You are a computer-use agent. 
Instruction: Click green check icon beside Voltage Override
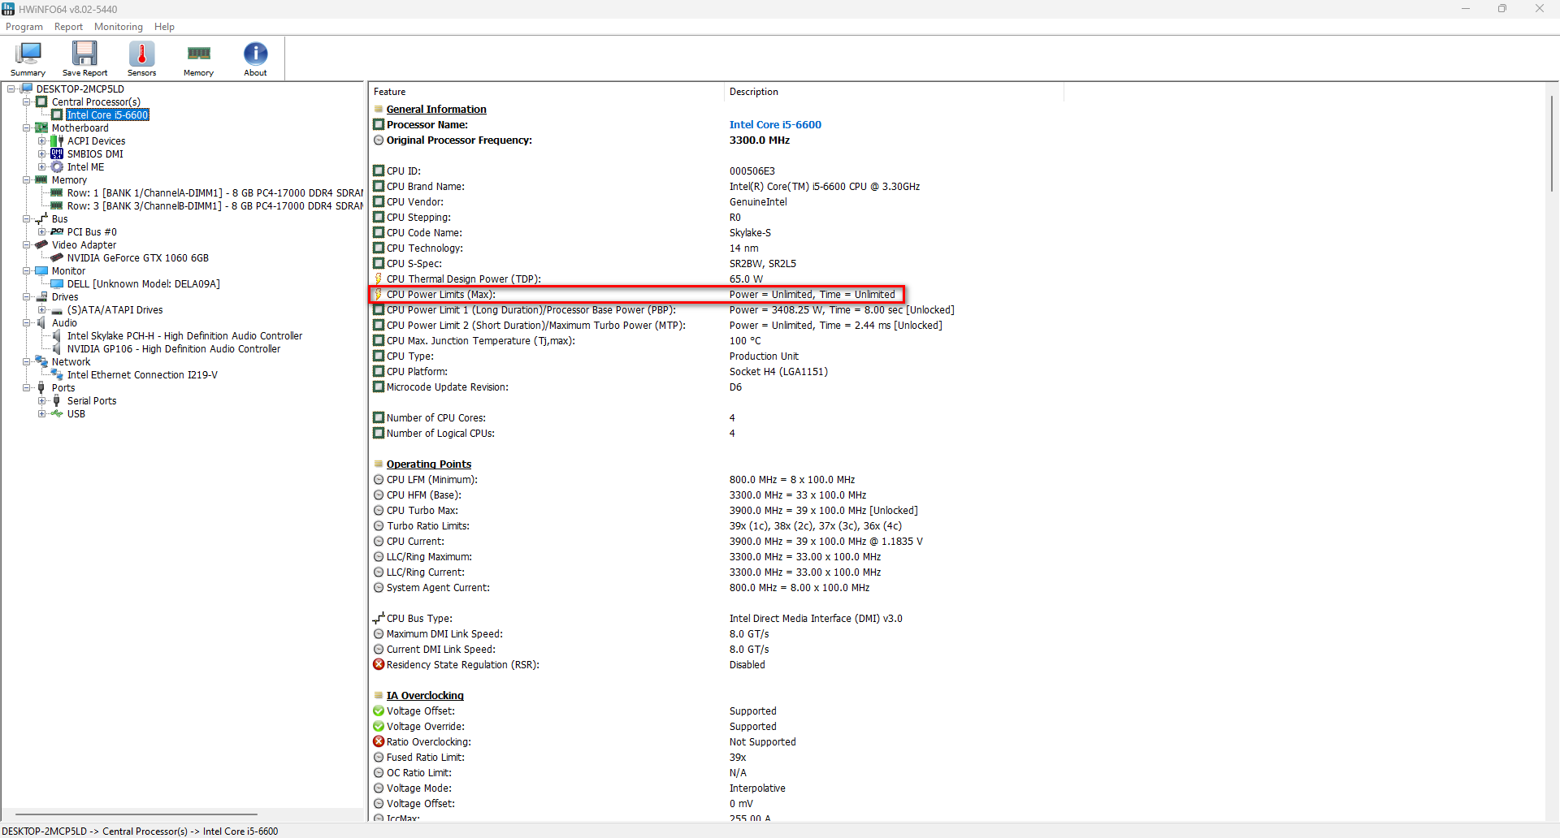(379, 726)
